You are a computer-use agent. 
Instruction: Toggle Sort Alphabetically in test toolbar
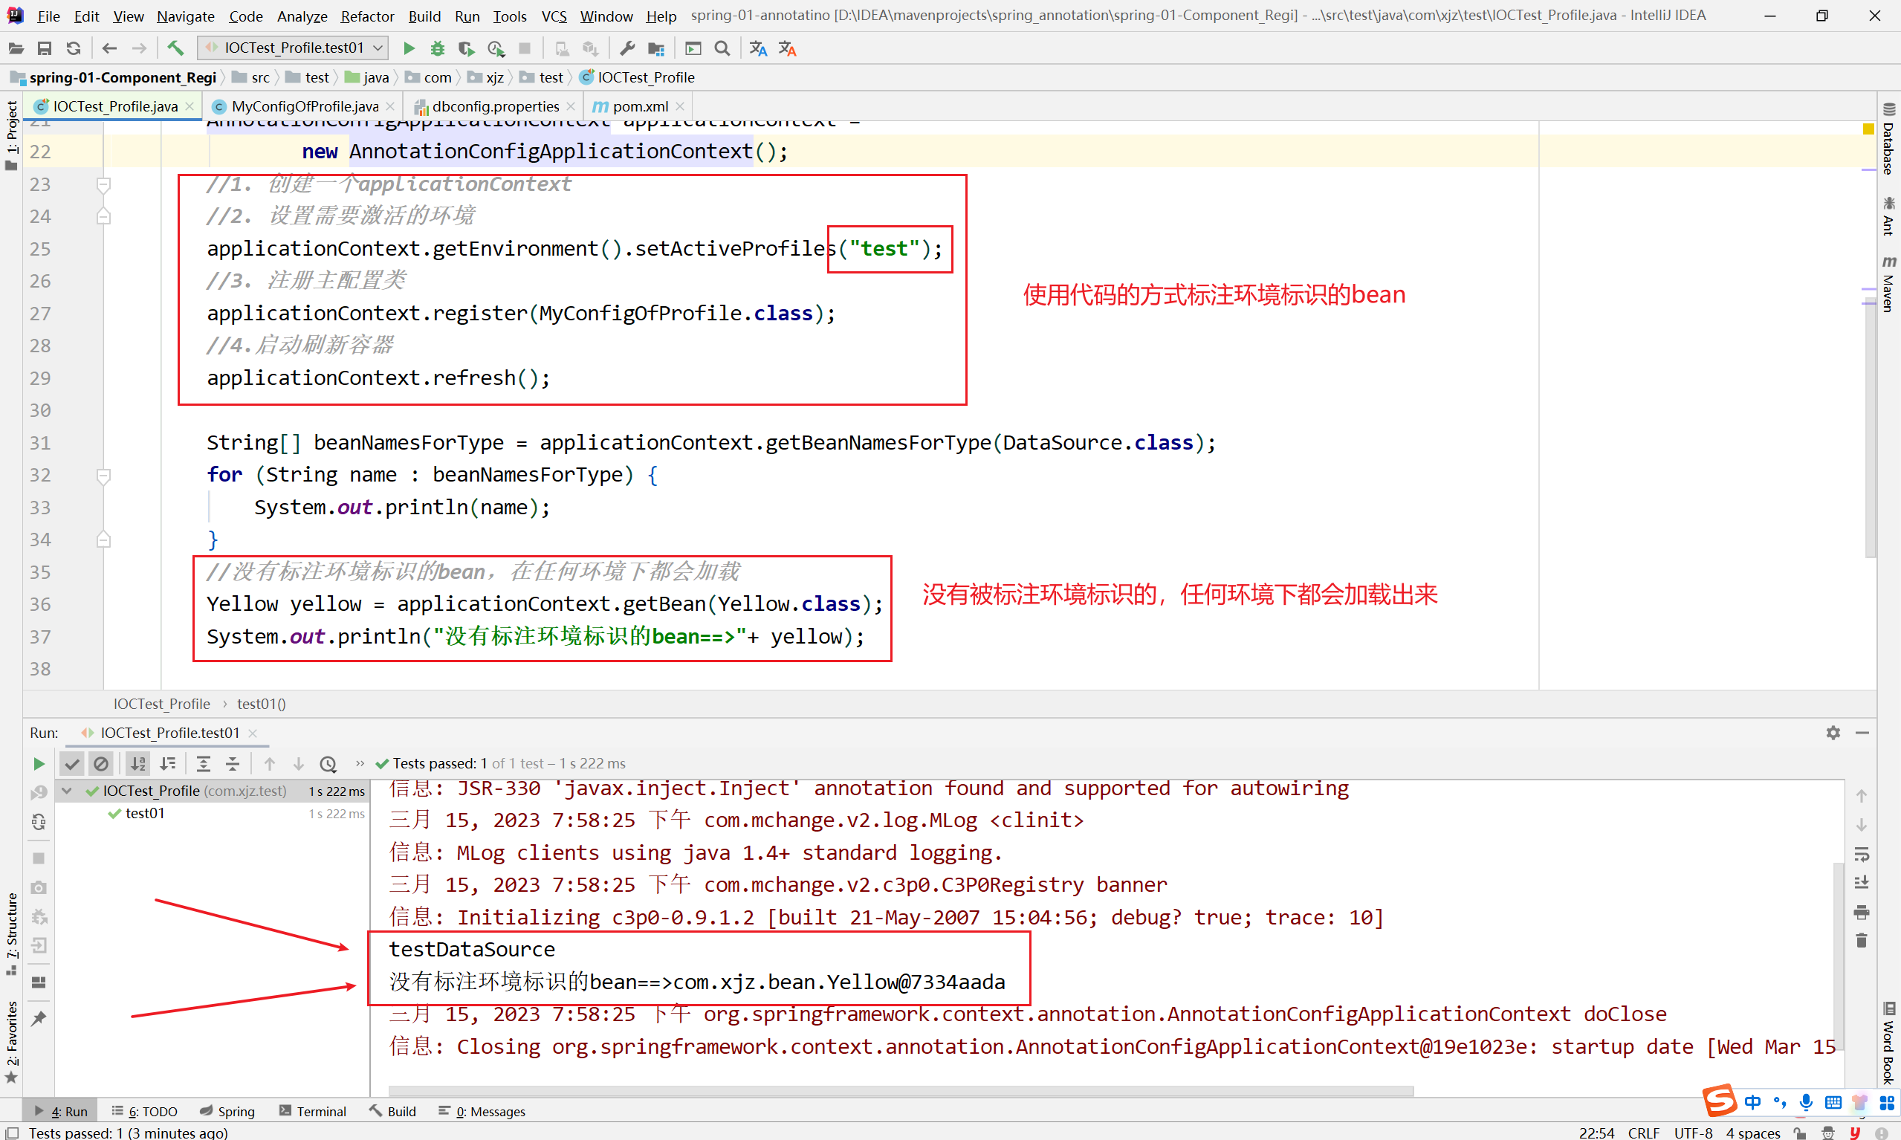coord(138,763)
